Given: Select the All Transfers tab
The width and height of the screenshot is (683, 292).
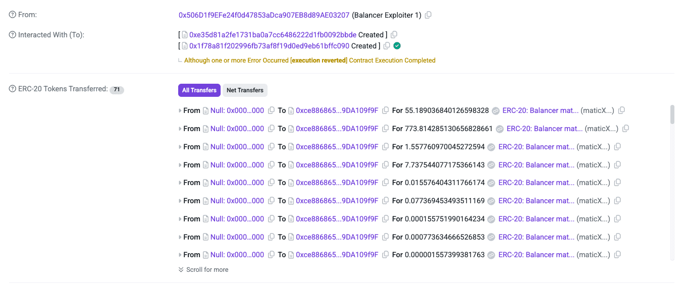Looking at the screenshot, I should coord(199,90).
